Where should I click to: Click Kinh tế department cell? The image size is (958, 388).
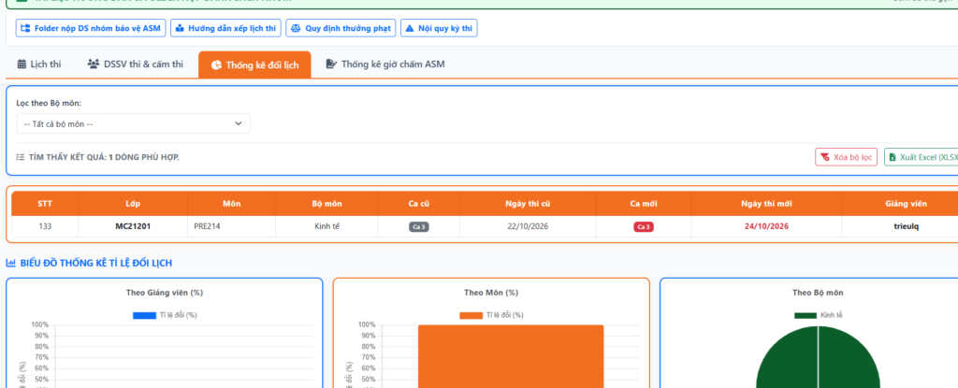point(327,226)
